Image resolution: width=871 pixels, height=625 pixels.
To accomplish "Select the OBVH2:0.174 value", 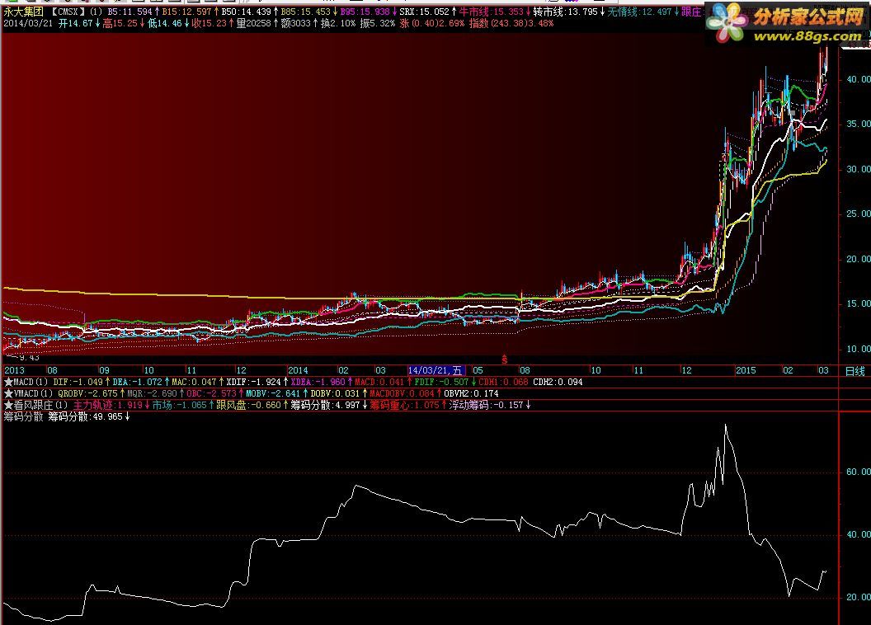I will click(x=471, y=393).
